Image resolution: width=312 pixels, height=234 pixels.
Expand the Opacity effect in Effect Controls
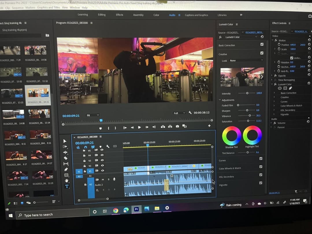click(272, 76)
